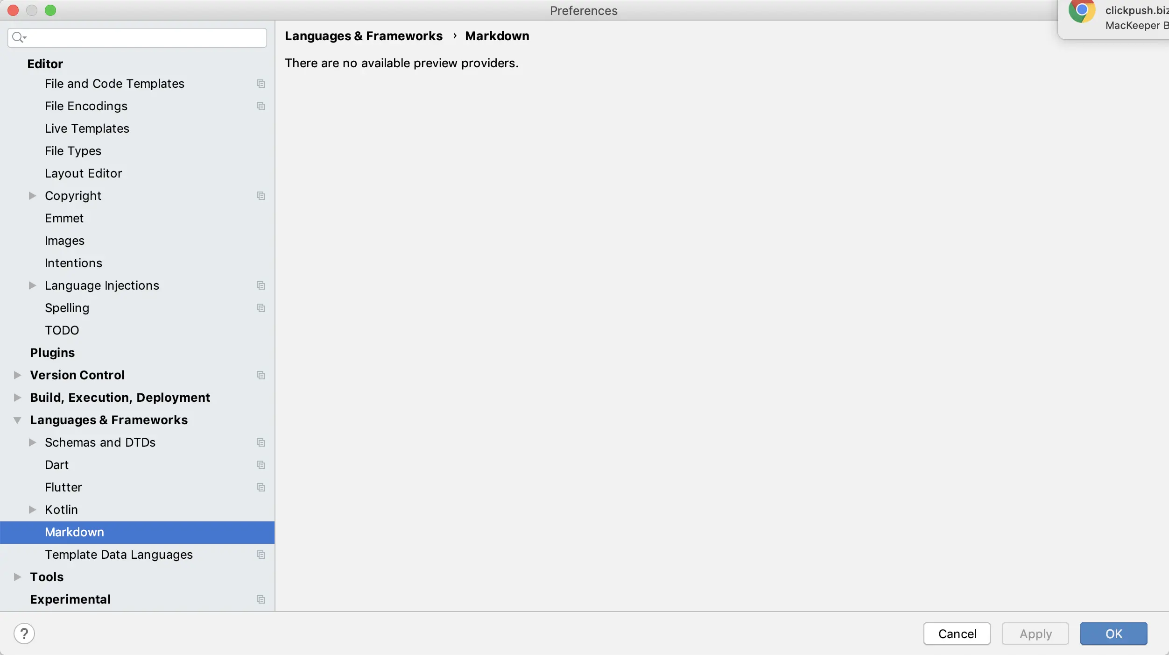The height and width of the screenshot is (655, 1169).
Task: Click into the settings search field
Action: (x=145, y=37)
